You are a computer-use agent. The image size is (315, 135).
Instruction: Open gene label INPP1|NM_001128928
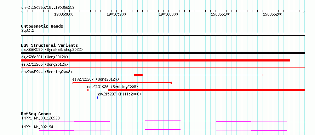pyautogui.click(x=41, y=118)
